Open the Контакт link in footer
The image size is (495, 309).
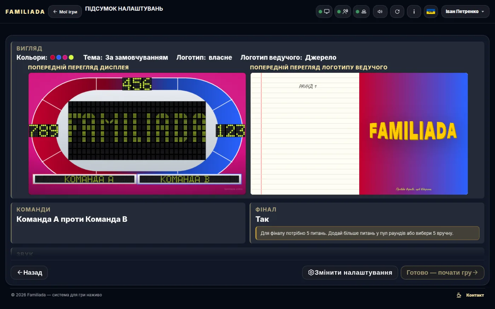[x=475, y=295]
